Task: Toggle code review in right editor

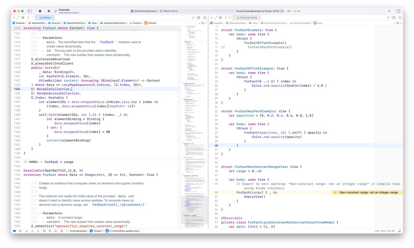Action: coord(388,18)
